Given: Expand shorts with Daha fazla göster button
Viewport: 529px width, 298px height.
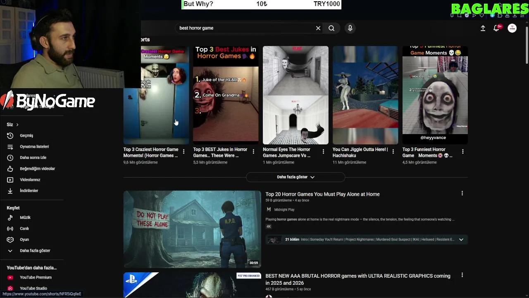Looking at the screenshot, I should tap(295, 177).
